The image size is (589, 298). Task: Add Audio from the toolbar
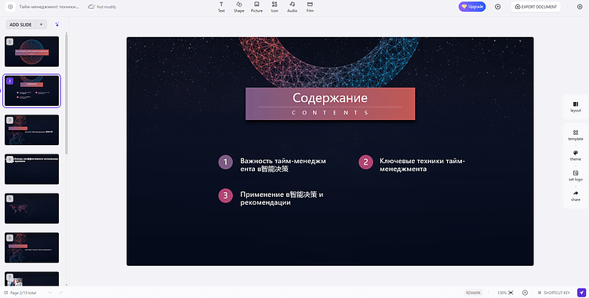(293, 7)
